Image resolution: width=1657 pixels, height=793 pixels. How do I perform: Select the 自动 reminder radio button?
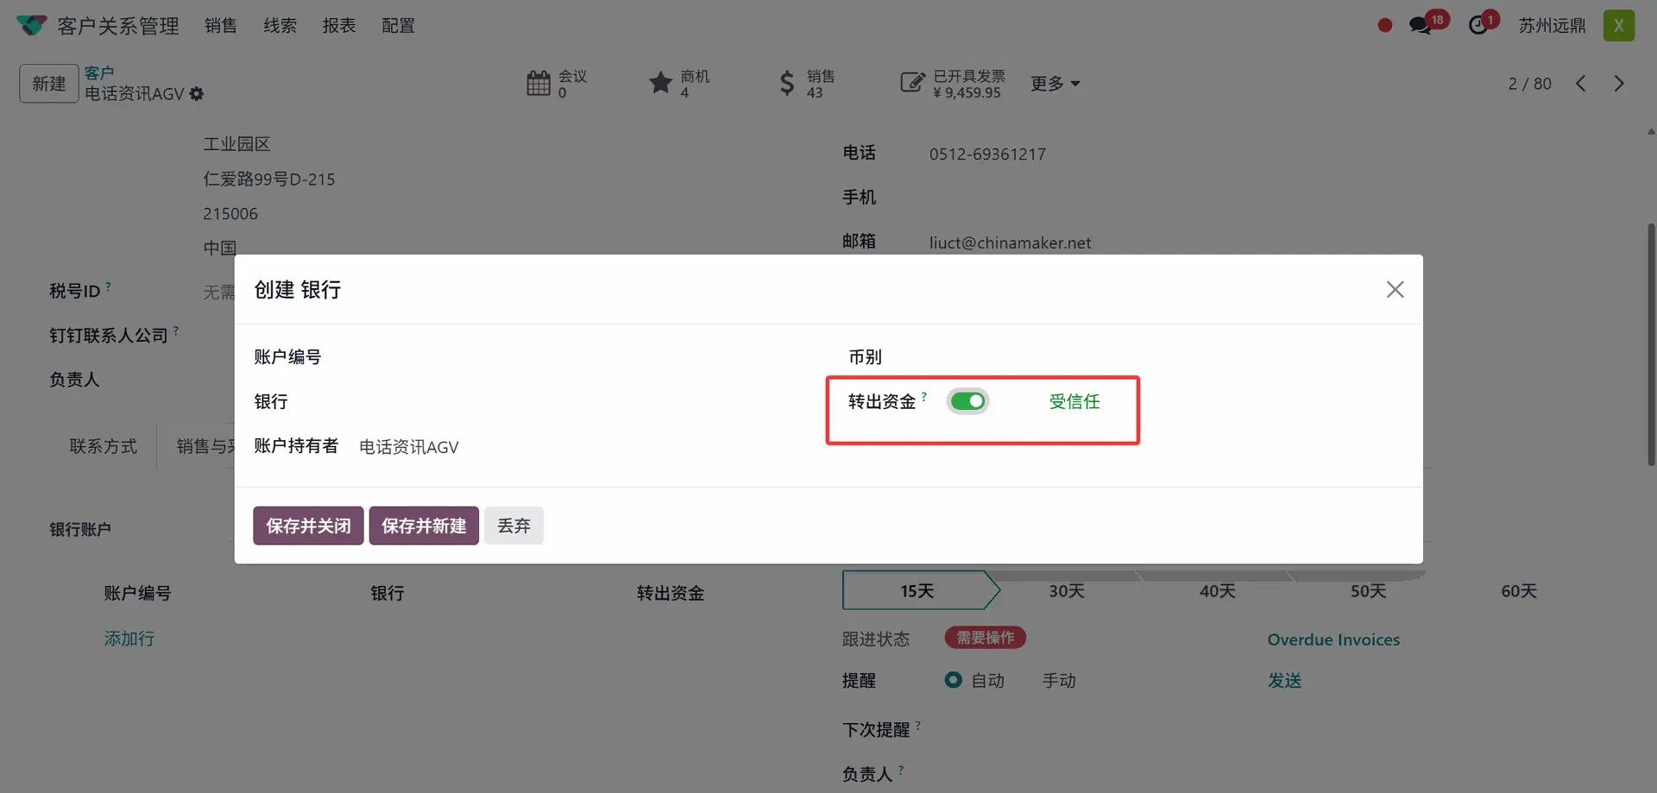point(953,680)
